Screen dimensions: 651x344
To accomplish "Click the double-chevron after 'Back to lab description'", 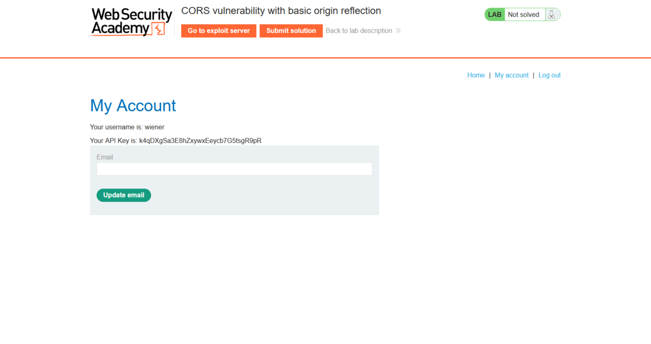I will pyautogui.click(x=398, y=30).
